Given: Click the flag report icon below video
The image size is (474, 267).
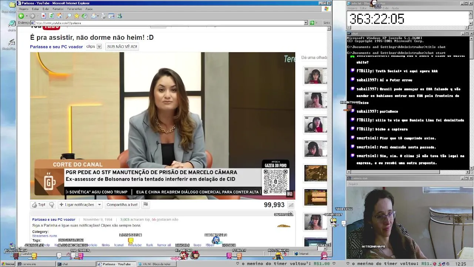Looking at the screenshot, I should 146,204.
